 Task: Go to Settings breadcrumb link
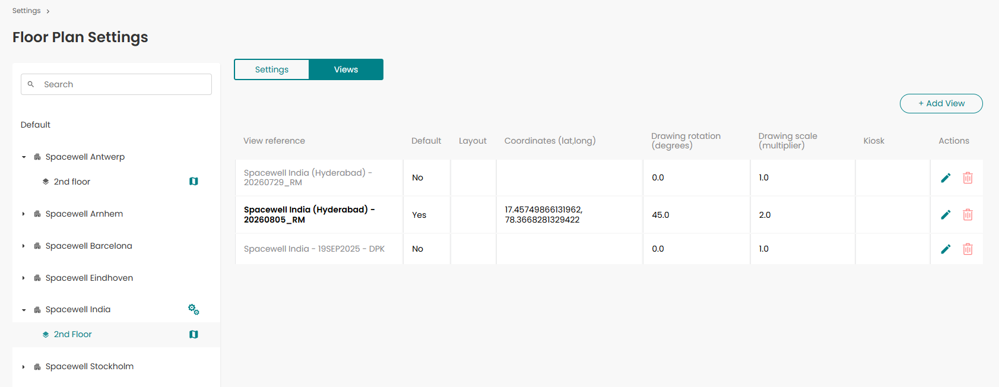click(x=27, y=11)
